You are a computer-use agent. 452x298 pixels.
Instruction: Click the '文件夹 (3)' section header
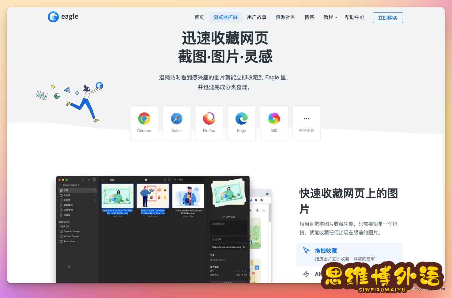click(x=64, y=226)
